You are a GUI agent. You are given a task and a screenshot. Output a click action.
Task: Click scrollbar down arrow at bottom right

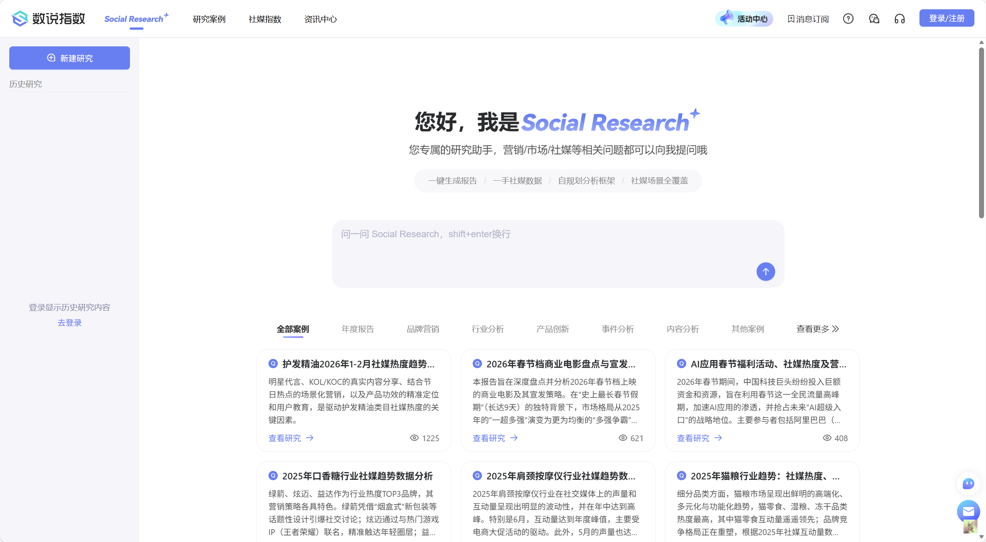coord(981,537)
